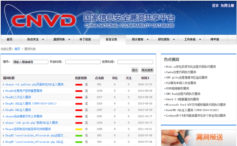Open the 登录 login link
The image size is (237, 146).
[x=215, y=6]
